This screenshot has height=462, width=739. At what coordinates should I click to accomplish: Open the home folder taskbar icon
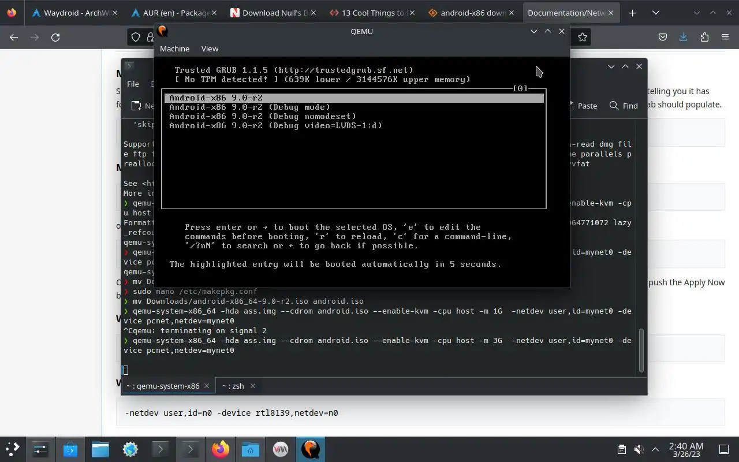pos(251,449)
